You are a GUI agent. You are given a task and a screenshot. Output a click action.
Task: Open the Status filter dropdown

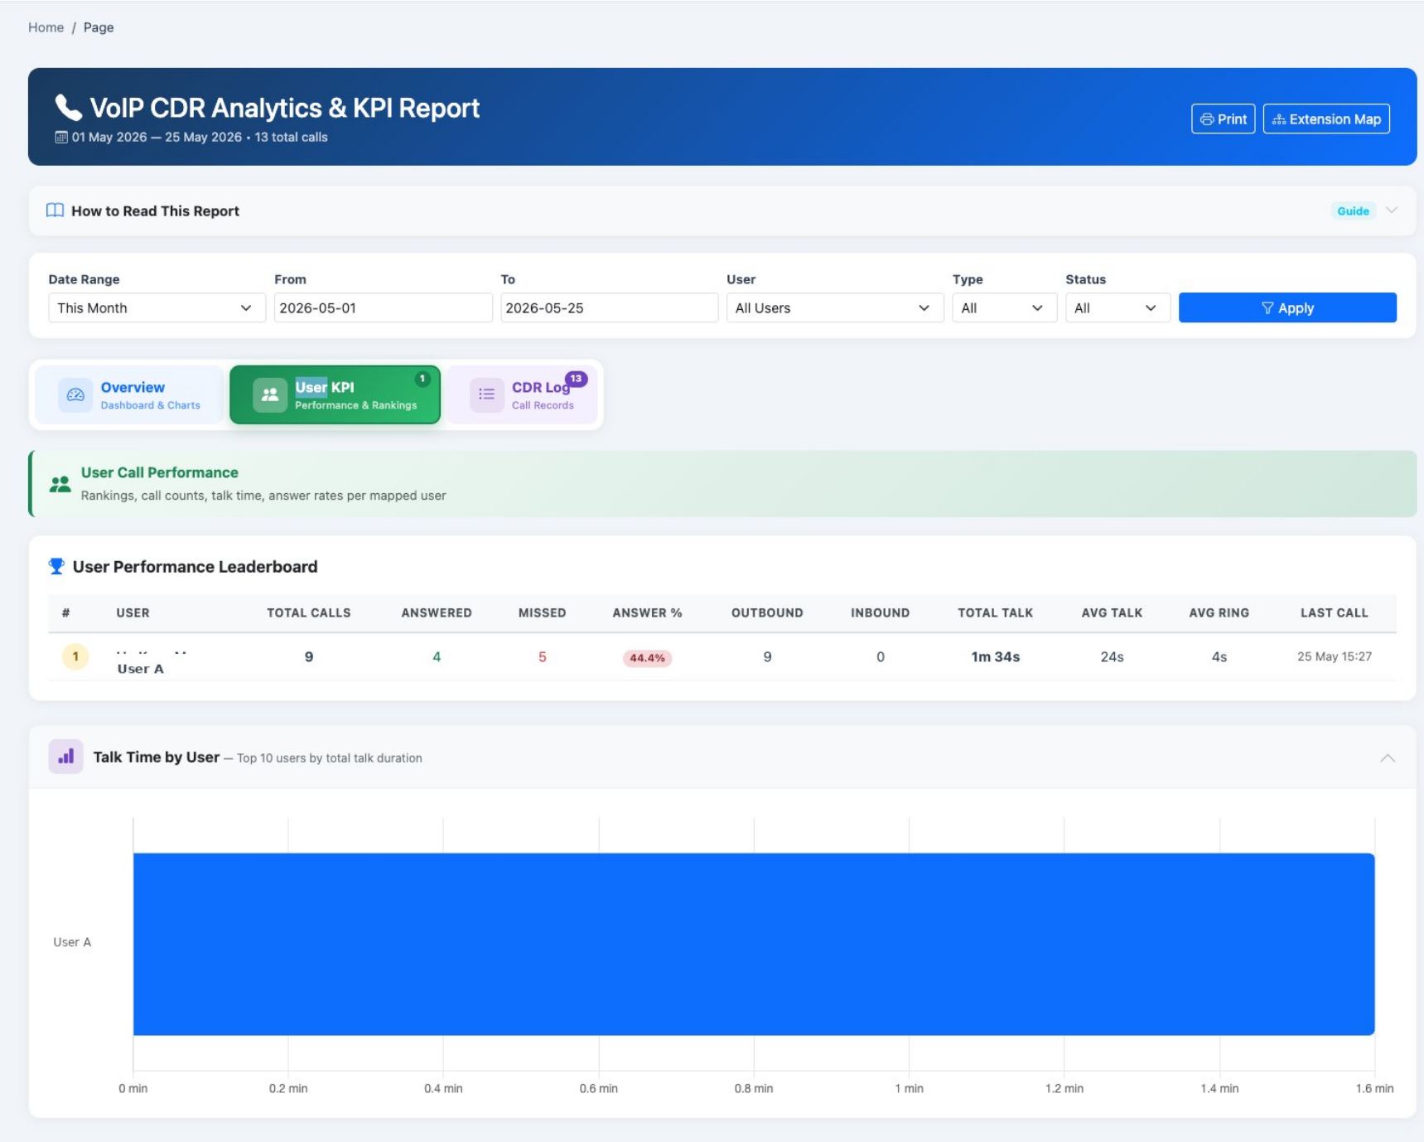pos(1117,307)
